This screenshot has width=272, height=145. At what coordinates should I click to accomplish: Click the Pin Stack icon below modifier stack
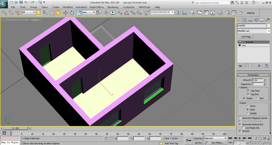[x=240, y=66]
